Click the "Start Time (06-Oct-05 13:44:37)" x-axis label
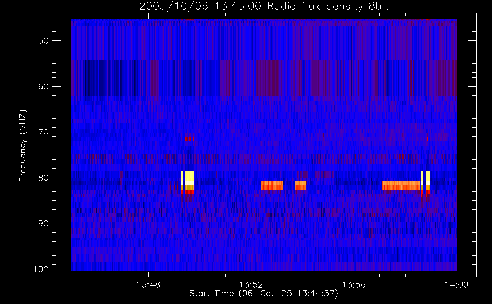Image resolution: width=492 pixels, height=304 pixels. 264,294
